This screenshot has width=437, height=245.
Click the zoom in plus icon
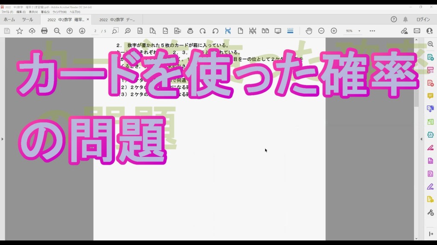334,31
